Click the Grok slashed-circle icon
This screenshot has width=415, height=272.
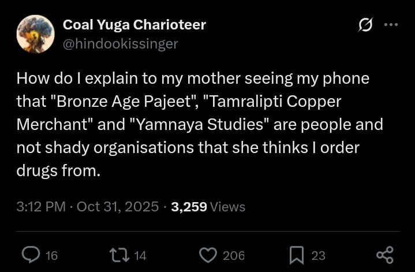(x=365, y=25)
